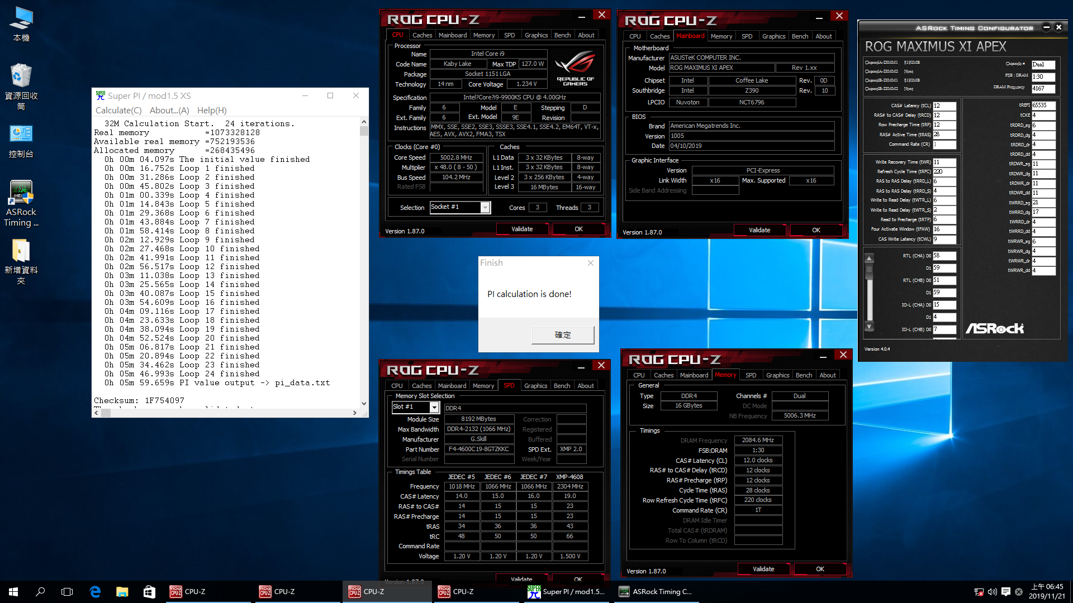Click Super PI vertical scrollbar thumb

(x=364, y=131)
